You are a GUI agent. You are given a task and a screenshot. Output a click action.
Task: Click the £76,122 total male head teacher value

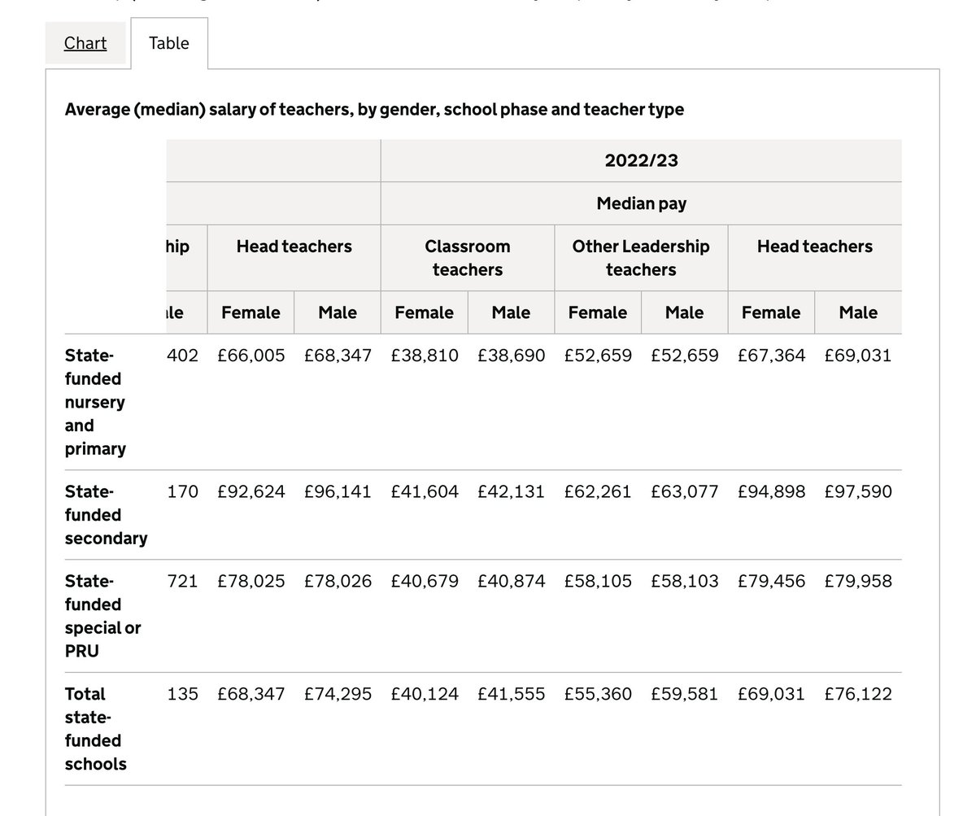tap(858, 694)
